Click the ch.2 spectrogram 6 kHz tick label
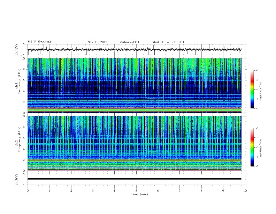The height and width of the screenshot is (214, 276). click(25, 138)
